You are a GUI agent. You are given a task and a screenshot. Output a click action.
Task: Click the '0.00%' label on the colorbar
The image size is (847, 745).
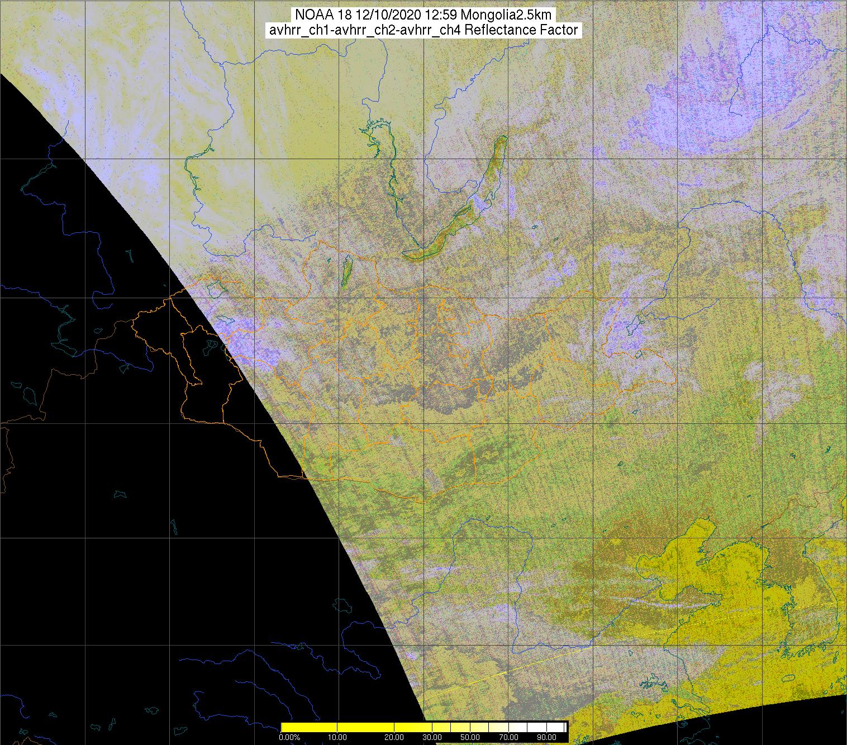289,738
